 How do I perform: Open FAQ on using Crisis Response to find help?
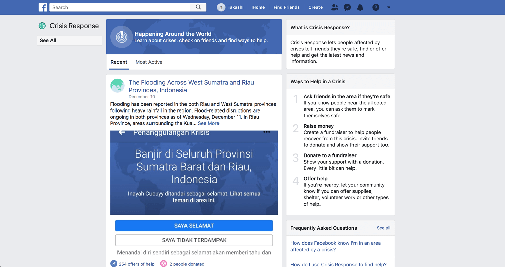coord(338,264)
